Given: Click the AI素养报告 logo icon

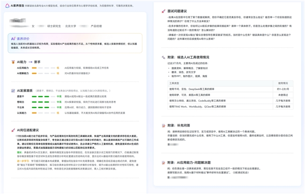Looking at the screenshot, I should [x=7, y=6].
